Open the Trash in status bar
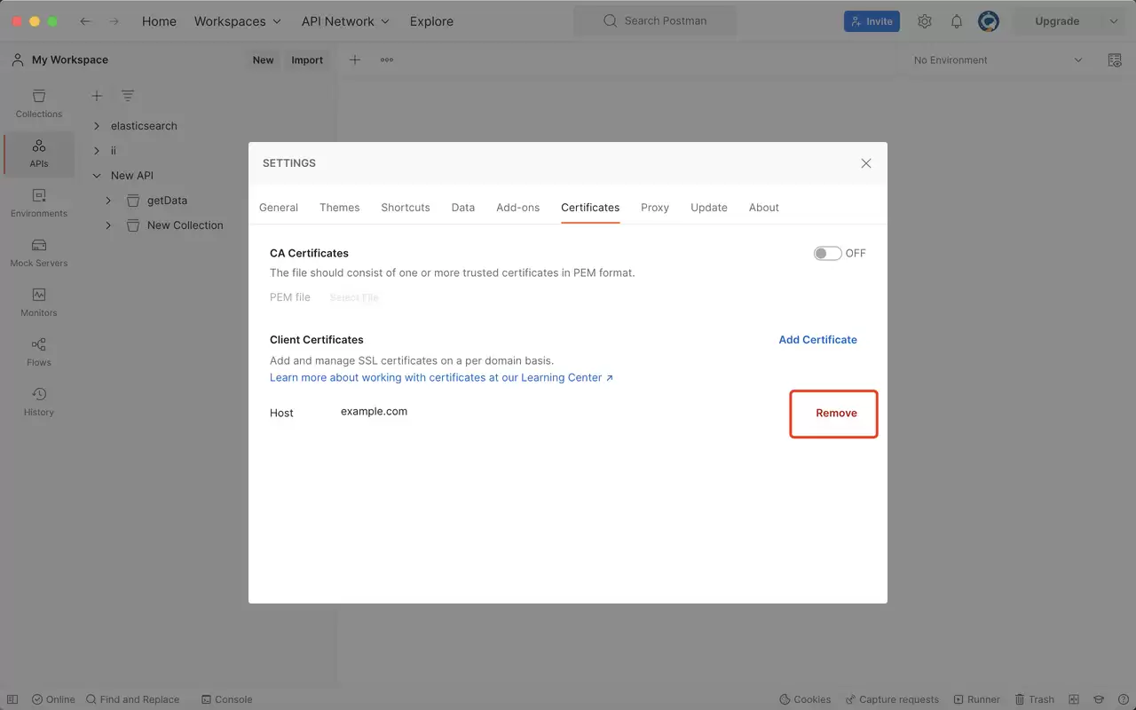The width and height of the screenshot is (1136, 710). tap(1035, 699)
